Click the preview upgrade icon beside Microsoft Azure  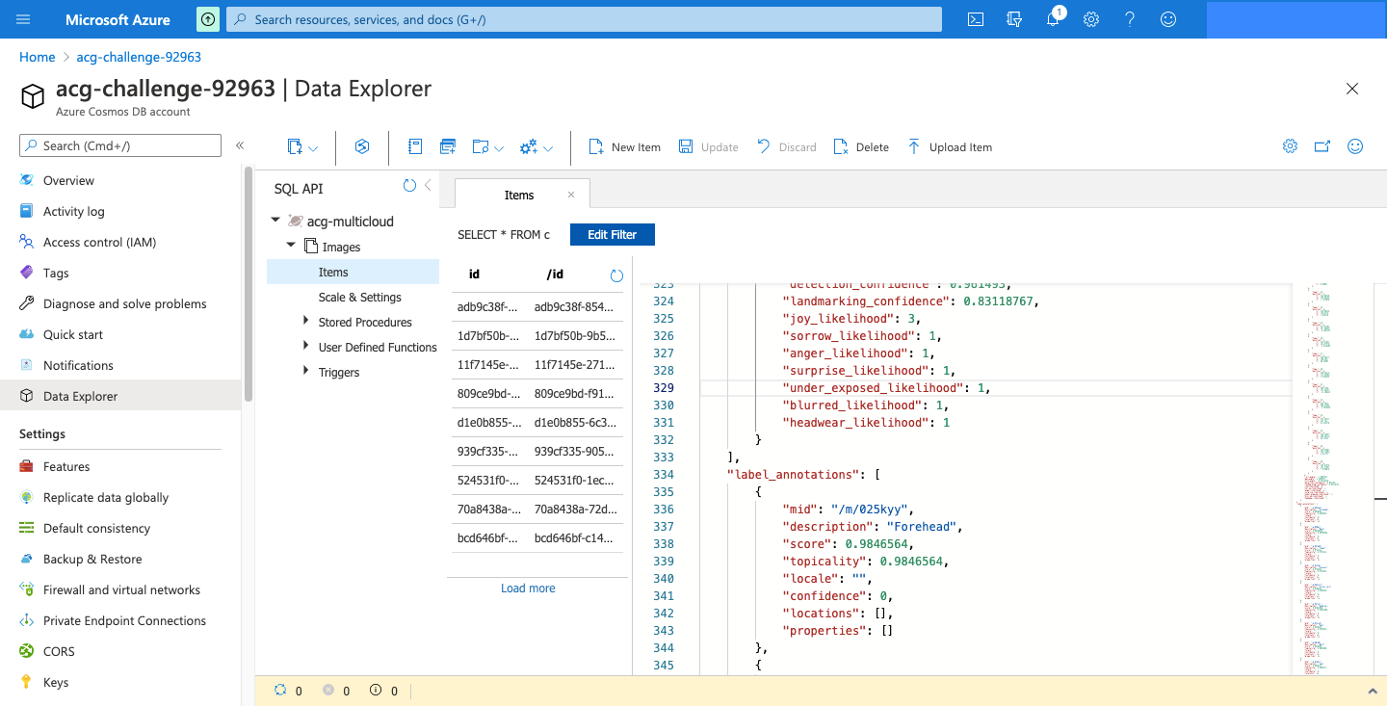(x=207, y=19)
